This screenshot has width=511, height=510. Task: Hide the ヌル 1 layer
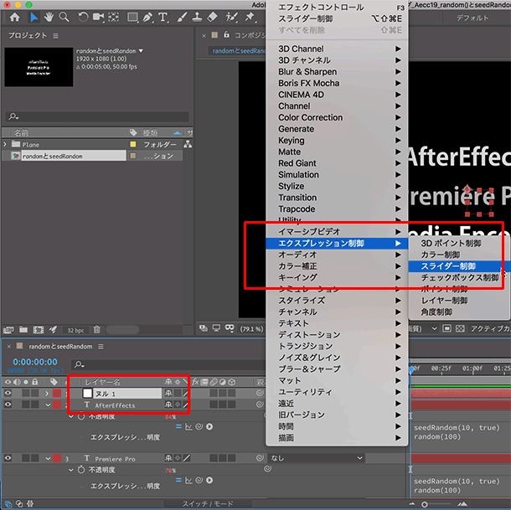(x=8, y=393)
